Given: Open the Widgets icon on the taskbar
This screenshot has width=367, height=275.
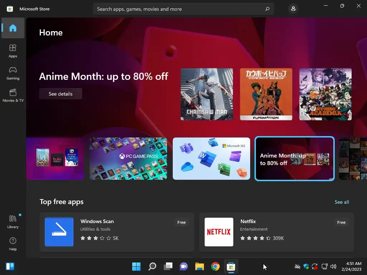Looking at the screenshot, I should [x=10, y=266].
